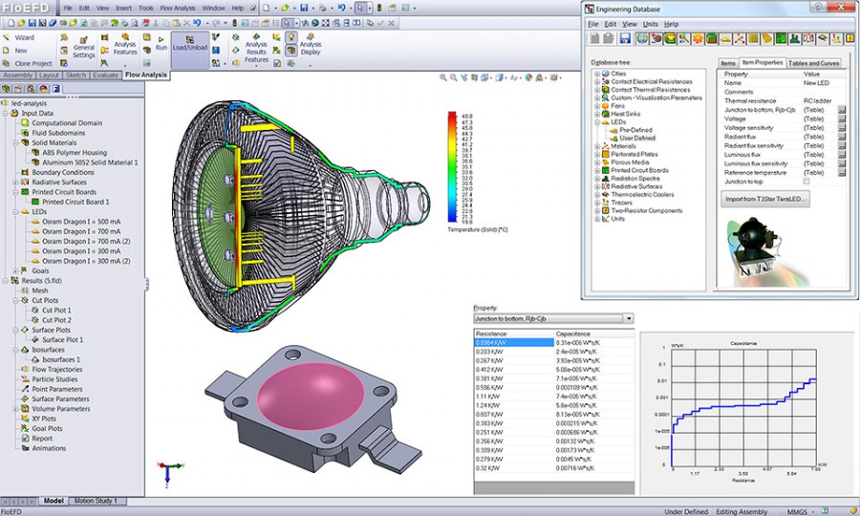Open the Units menu in Engineering Database

(x=650, y=24)
